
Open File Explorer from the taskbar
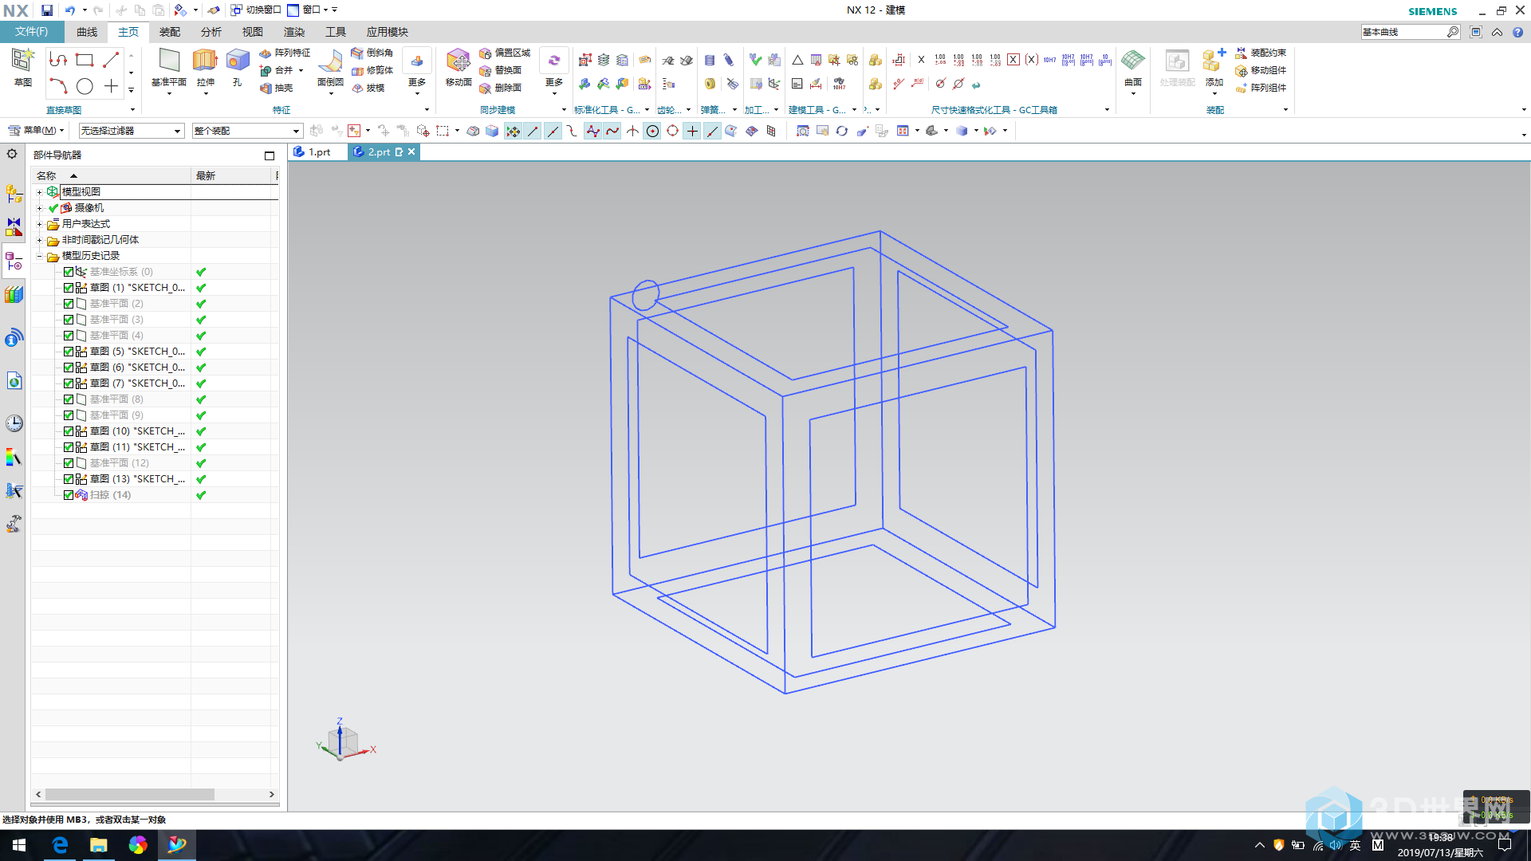[x=99, y=845]
